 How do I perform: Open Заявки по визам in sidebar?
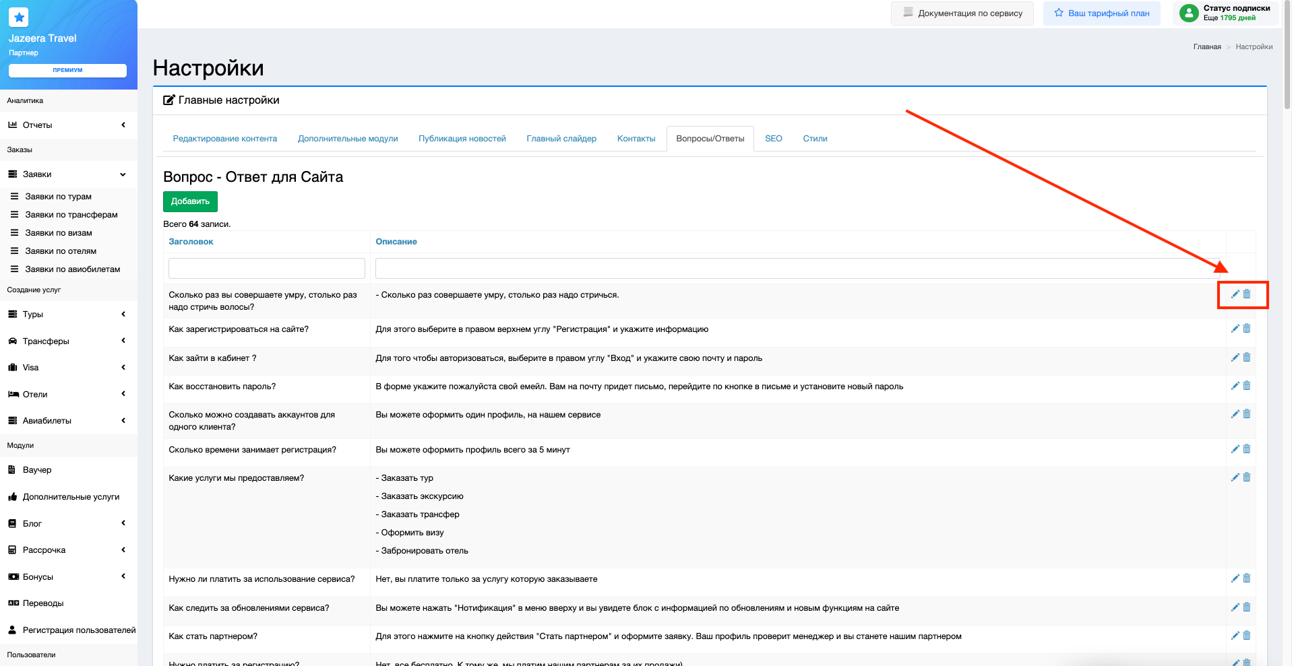coord(59,233)
